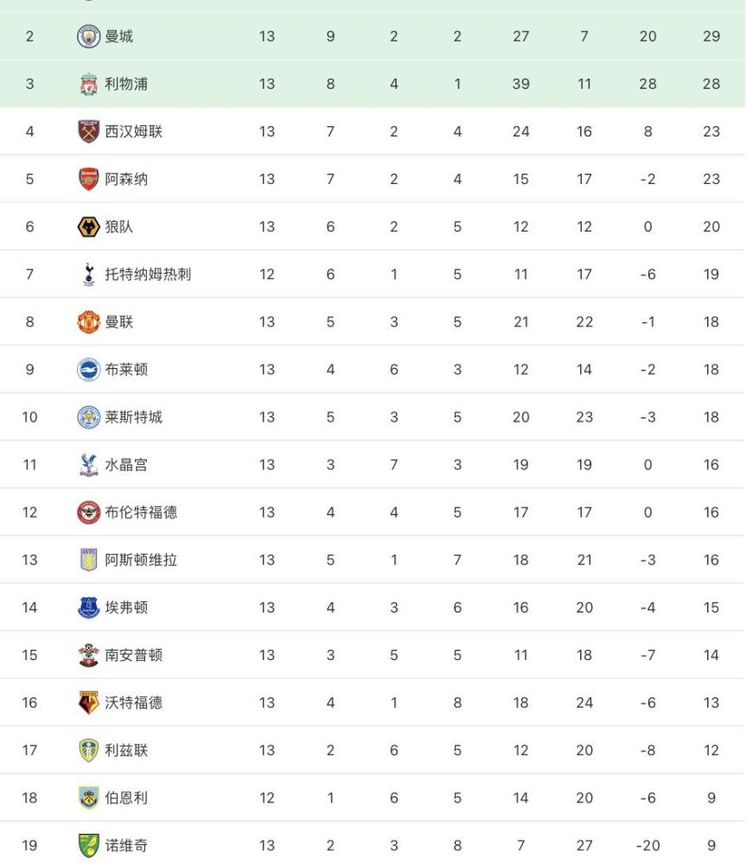Select the 伯恩利 team name
This screenshot has height=864, width=746.
click(x=127, y=797)
